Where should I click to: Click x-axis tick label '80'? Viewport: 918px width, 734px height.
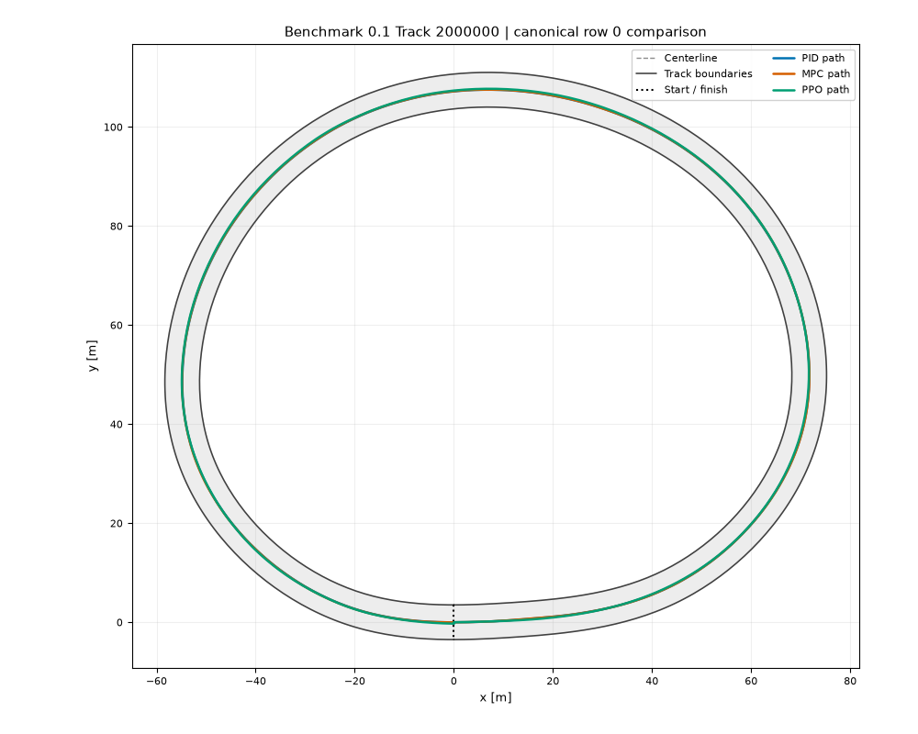click(850, 681)
